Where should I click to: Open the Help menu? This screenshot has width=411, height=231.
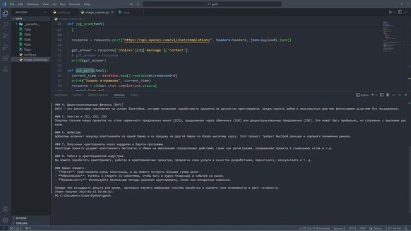click(x=87, y=4)
